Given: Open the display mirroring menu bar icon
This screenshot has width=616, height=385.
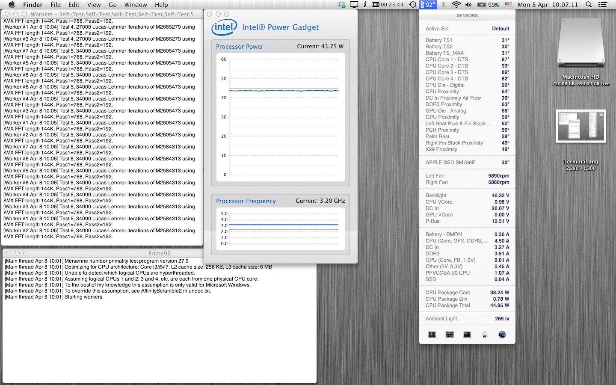Looking at the screenshot, I should (354, 5).
